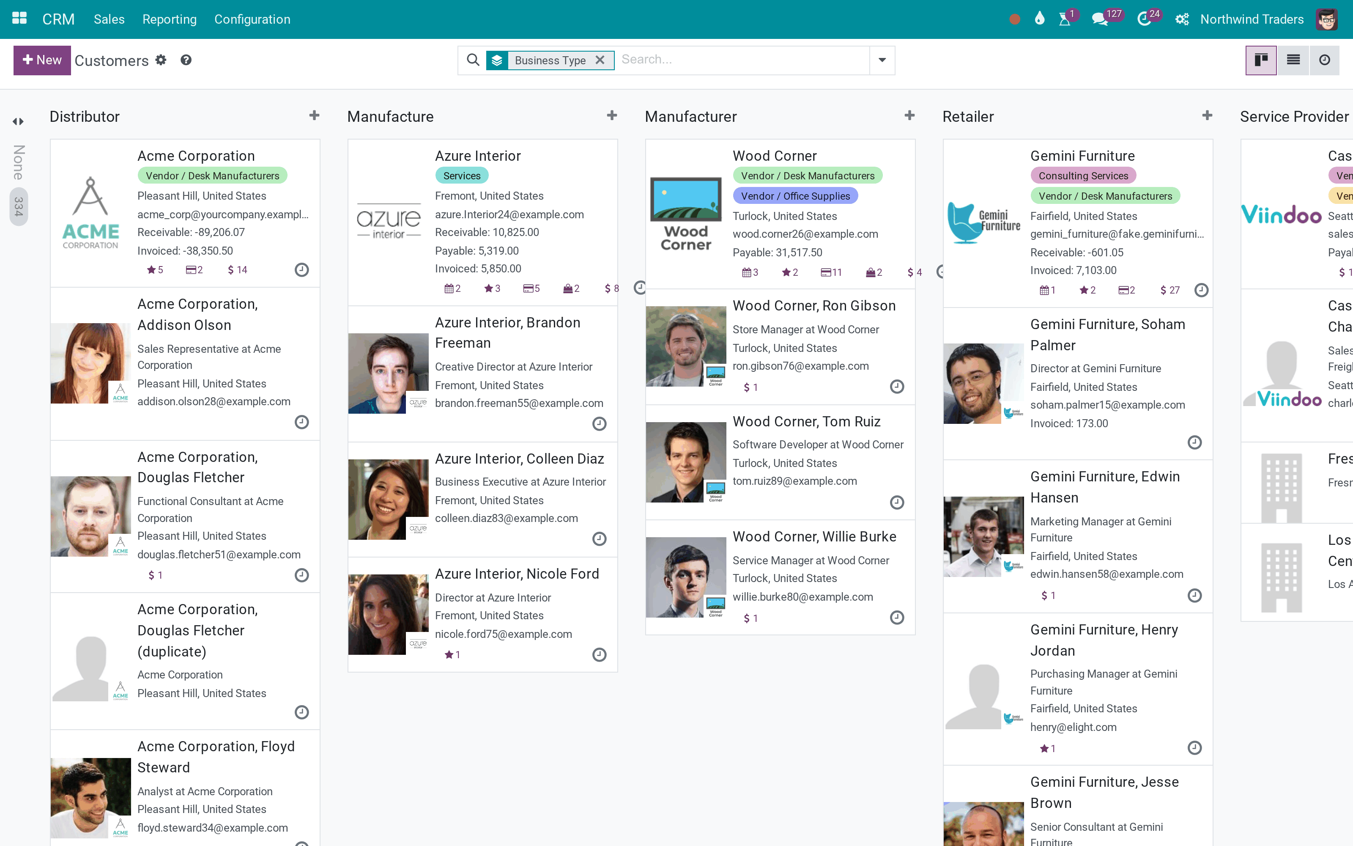This screenshot has width=1353, height=846.
Task: Open the debug settings gears icon
Action: click(x=1182, y=19)
